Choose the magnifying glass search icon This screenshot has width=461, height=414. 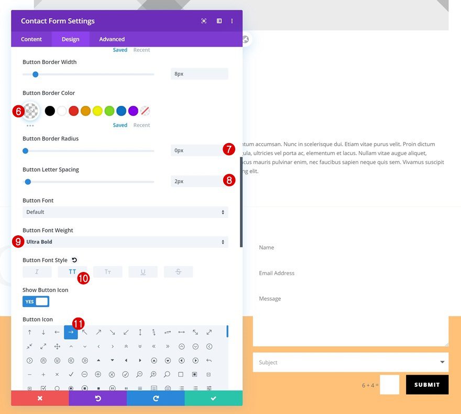tap(166, 374)
